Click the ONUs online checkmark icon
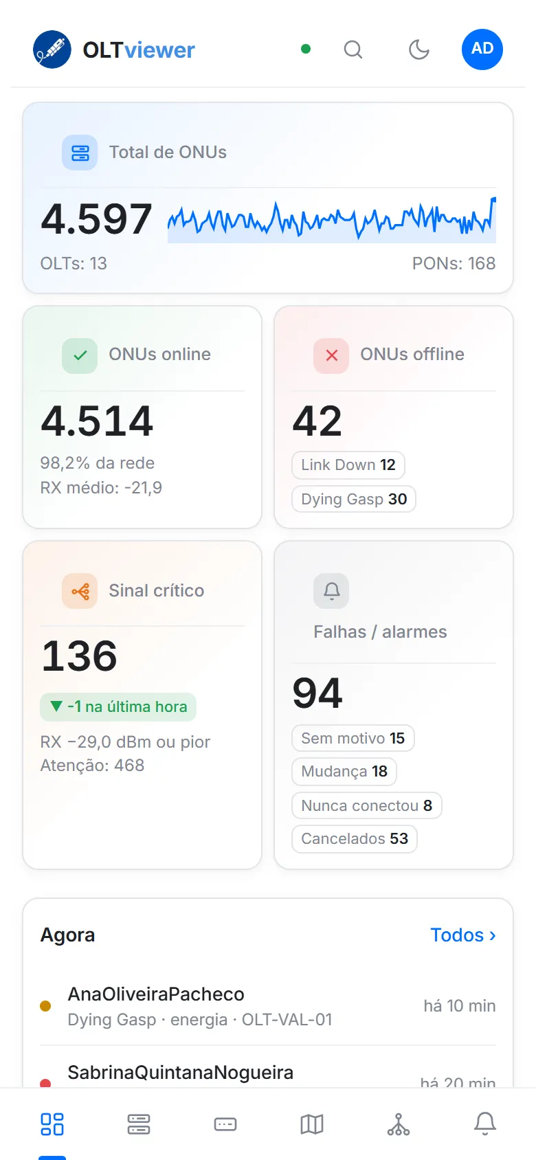Image resolution: width=536 pixels, height=1160 pixels. pyautogui.click(x=80, y=355)
